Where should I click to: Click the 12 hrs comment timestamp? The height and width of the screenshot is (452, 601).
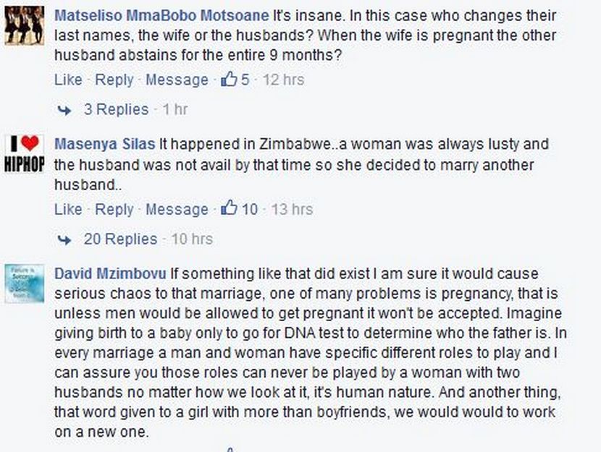283,80
